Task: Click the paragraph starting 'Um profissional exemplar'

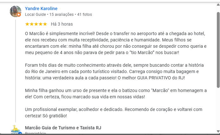Action: point(116,113)
